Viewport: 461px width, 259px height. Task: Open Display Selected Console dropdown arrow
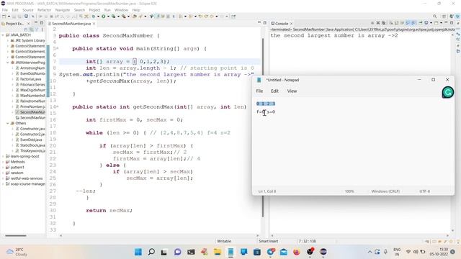pyautogui.click(x=431, y=23)
